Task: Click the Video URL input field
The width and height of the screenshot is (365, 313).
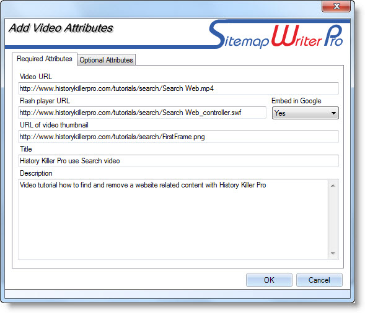Action: pyautogui.click(x=178, y=88)
